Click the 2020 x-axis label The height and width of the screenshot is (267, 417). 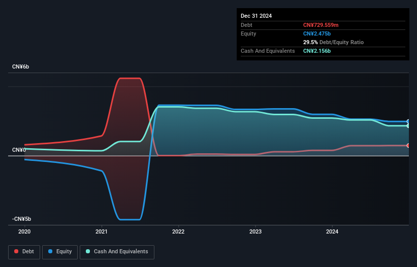(x=24, y=231)
